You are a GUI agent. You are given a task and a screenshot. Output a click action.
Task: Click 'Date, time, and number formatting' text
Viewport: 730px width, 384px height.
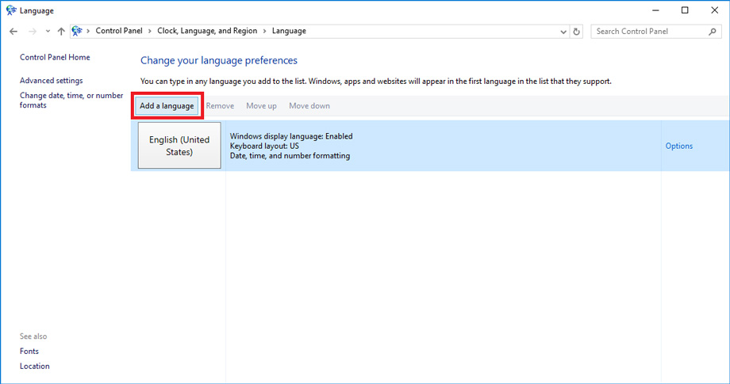click(290, 155)
